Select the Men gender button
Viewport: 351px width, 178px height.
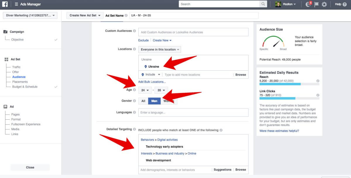point(154,101)
